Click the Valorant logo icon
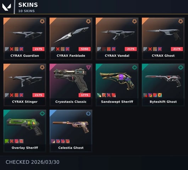Viewport: 188px width, 170px height. (x=7, y=7)
